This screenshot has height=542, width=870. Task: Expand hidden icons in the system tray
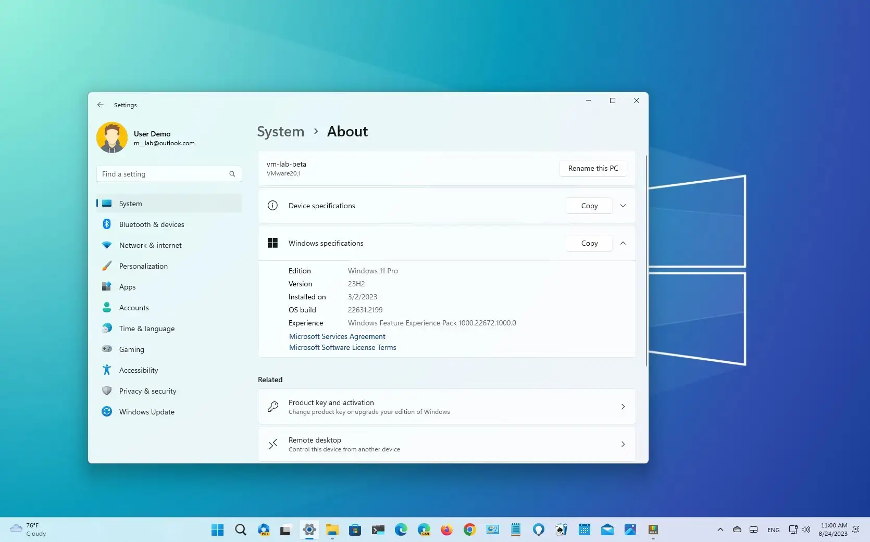(x=720, y=530)
